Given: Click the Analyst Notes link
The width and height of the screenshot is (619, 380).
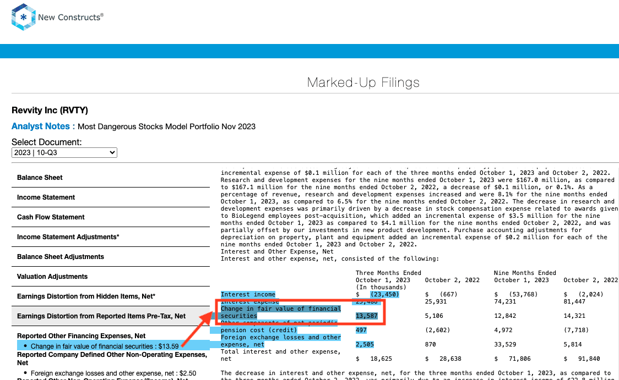Looking at the screenshot, I should pyautogui.click(x=43, y=126).
